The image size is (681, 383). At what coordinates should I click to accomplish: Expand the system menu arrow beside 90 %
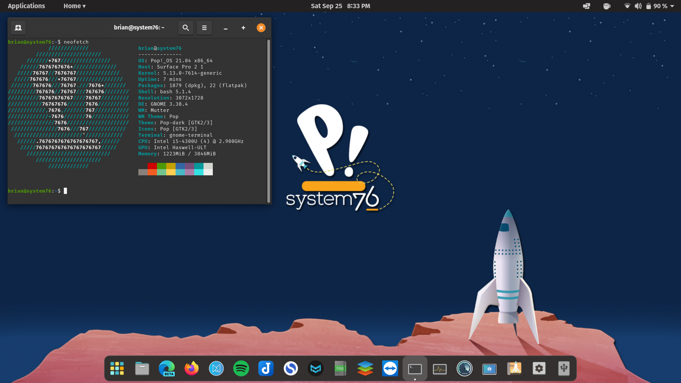click(x=672, y=6)
